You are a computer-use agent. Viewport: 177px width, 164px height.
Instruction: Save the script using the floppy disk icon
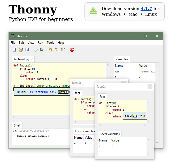27,50
